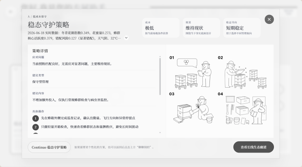Screen dimensions: 302x167
Task: Open illustration 03 beekeeper brushing hive
Action: pyautogui.click(x=193, y=110)
